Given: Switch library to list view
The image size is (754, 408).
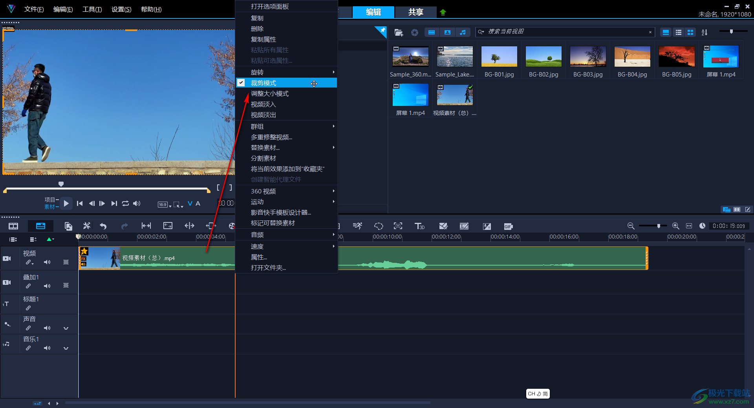Looking at the screenshot, I should coord(678,33).
